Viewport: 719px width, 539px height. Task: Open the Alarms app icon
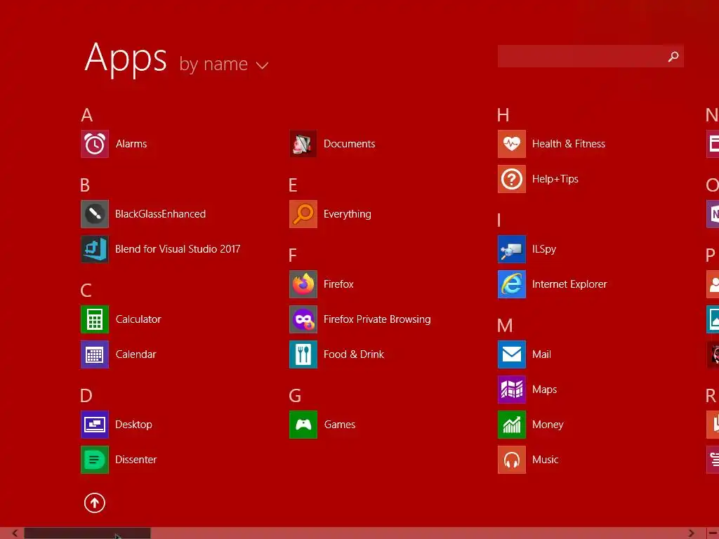pos(95,144)
